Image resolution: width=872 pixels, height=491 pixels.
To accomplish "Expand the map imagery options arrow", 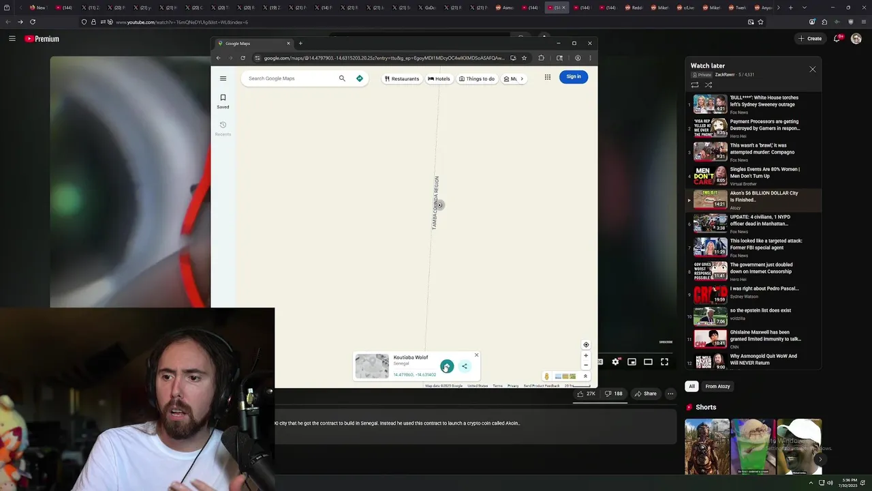I will pyautogui.click(x=585, y=376).
